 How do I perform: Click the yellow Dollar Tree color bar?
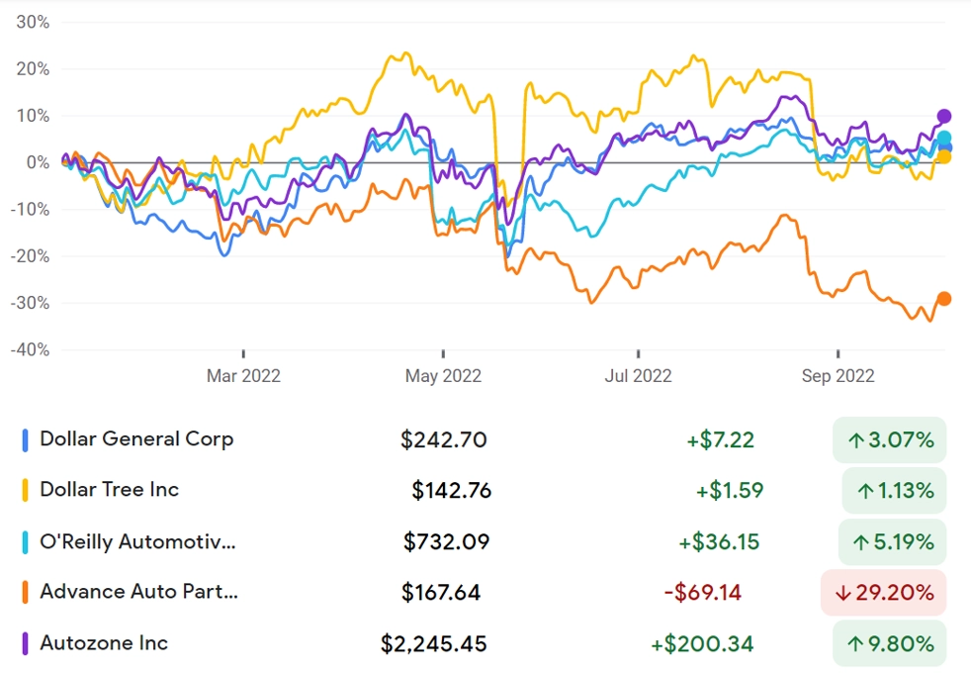(x=25, y=490)
